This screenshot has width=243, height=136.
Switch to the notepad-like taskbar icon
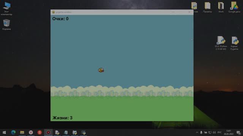pos(66,133)
